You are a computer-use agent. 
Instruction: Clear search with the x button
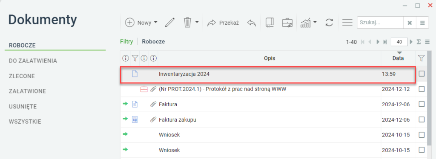tap(410, 23)
